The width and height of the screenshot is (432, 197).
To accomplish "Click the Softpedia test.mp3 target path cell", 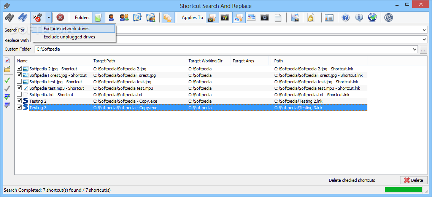I will tap(123, 88).
